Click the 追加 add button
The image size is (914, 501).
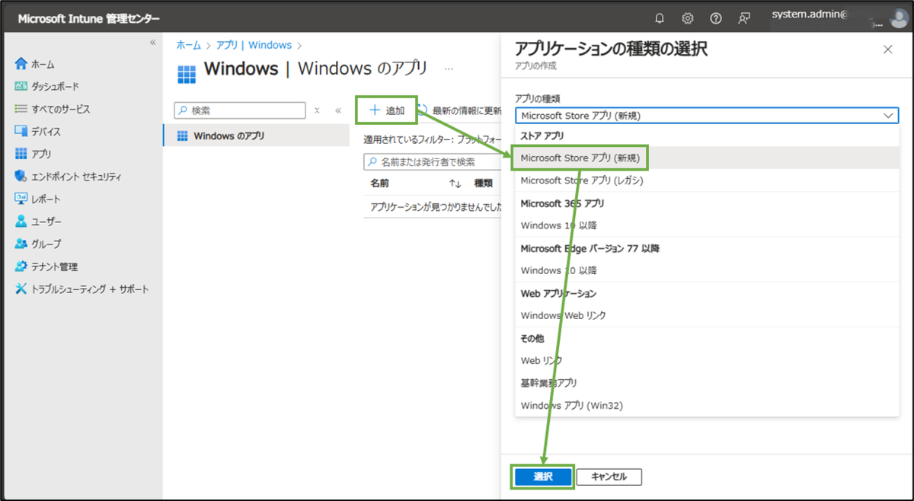click(x=386, y=110)
